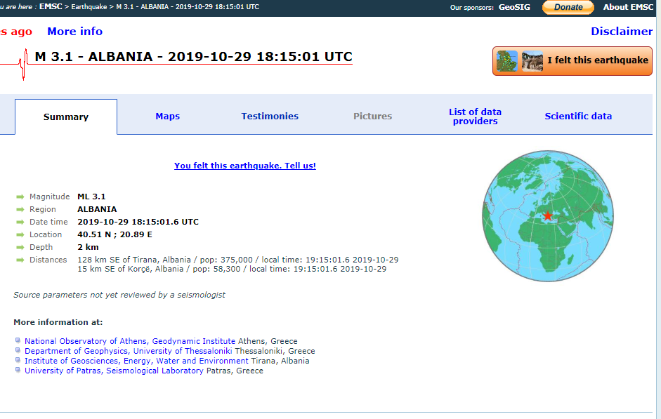The width and height of the screenshot is (661, 419).
Task: Click the green arrow beside Magnitude
Action: coord(20,197)
